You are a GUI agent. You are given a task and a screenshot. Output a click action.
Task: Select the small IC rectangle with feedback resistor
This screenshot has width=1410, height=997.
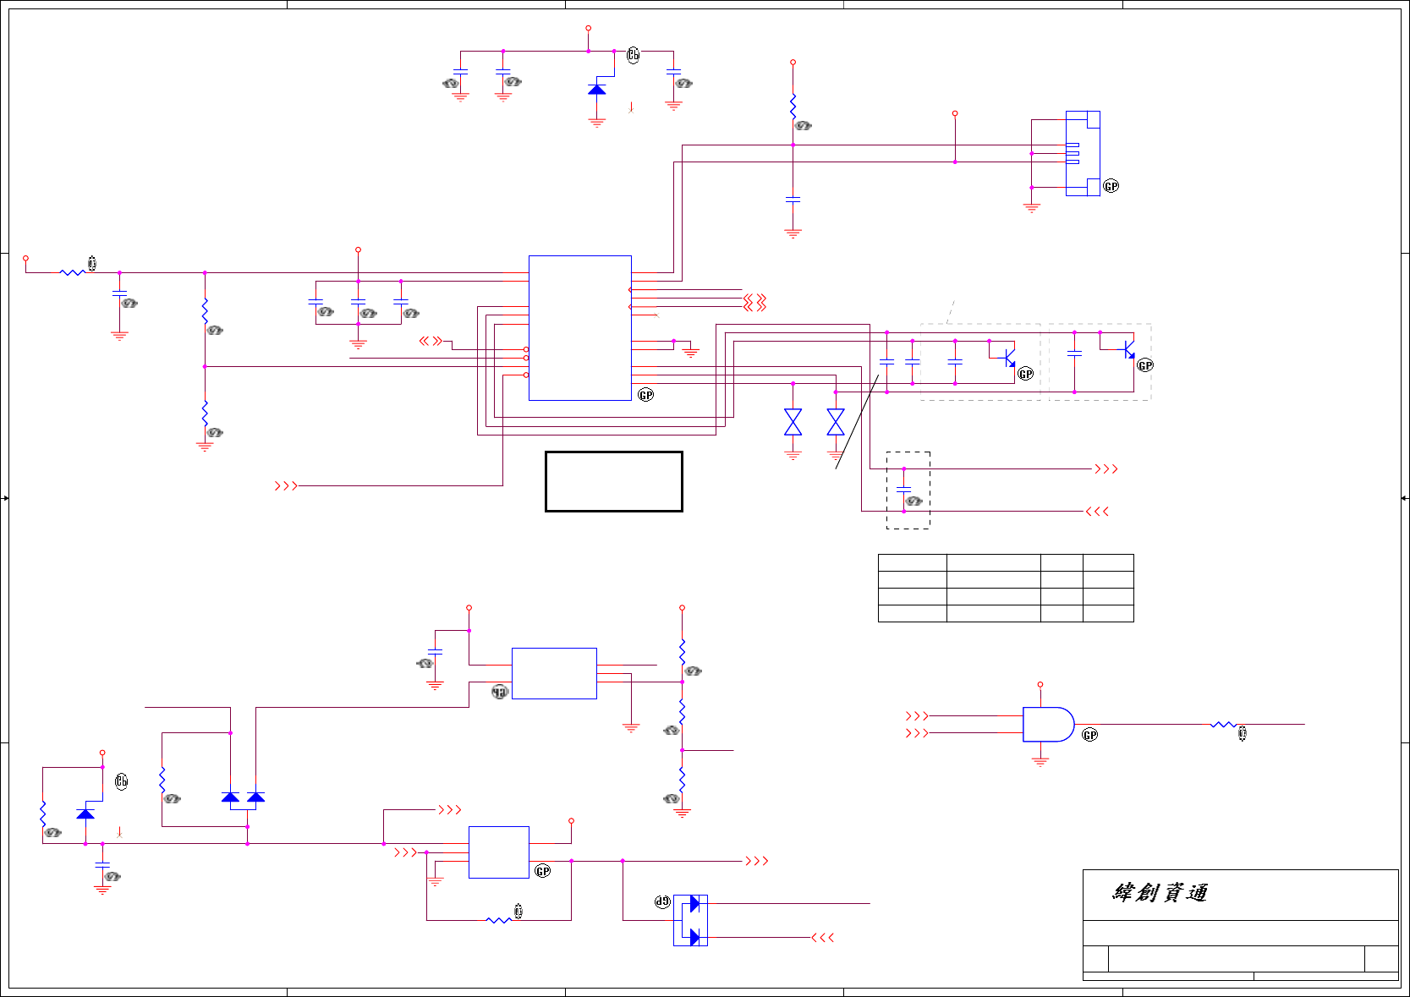tap(499, 852)
